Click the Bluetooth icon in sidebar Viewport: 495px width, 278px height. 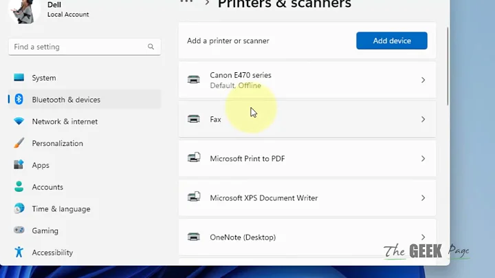click(19, 99)
